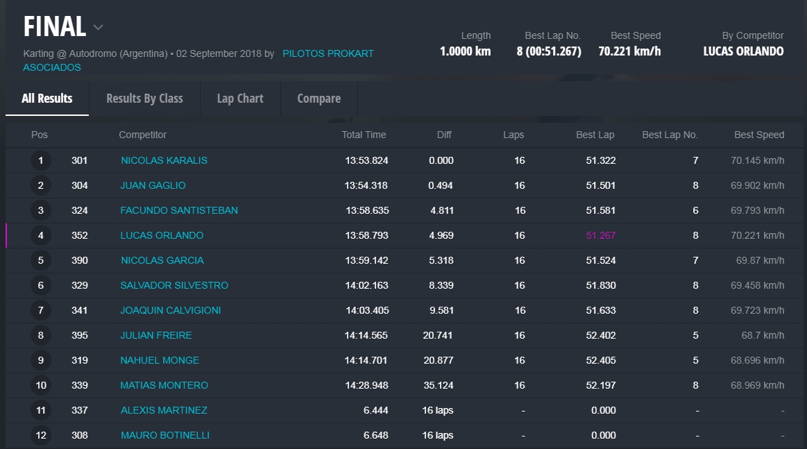Click position 1 circle badge
807x449 pixels.
41,161
